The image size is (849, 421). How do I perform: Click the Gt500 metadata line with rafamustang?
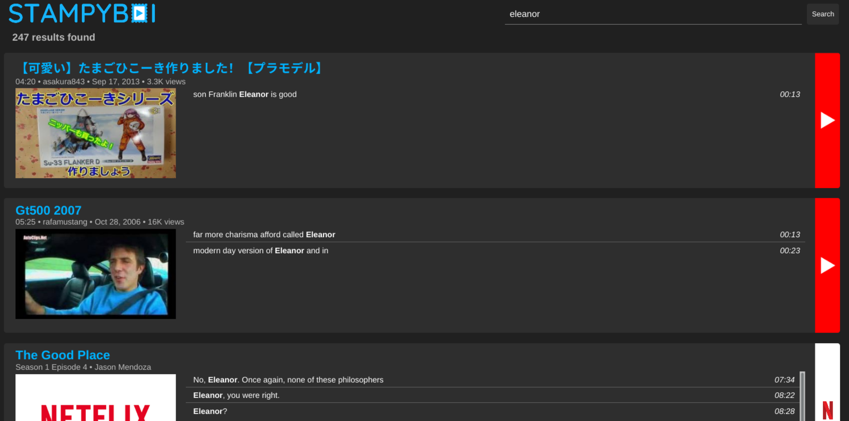coord(100,222)
